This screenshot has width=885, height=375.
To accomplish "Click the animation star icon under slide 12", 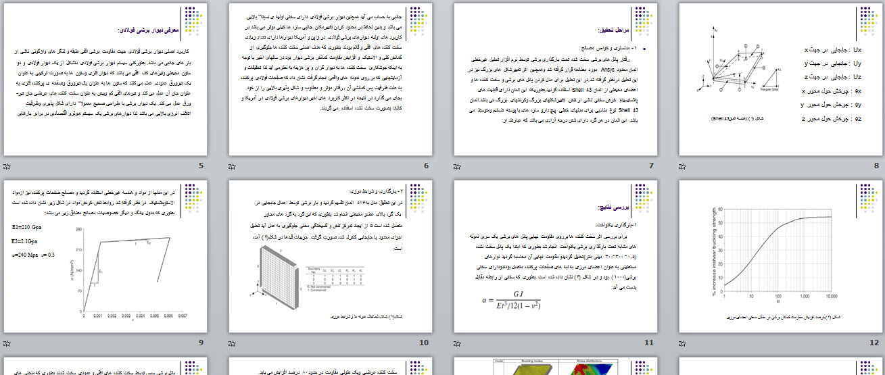I will pos(683,343).
